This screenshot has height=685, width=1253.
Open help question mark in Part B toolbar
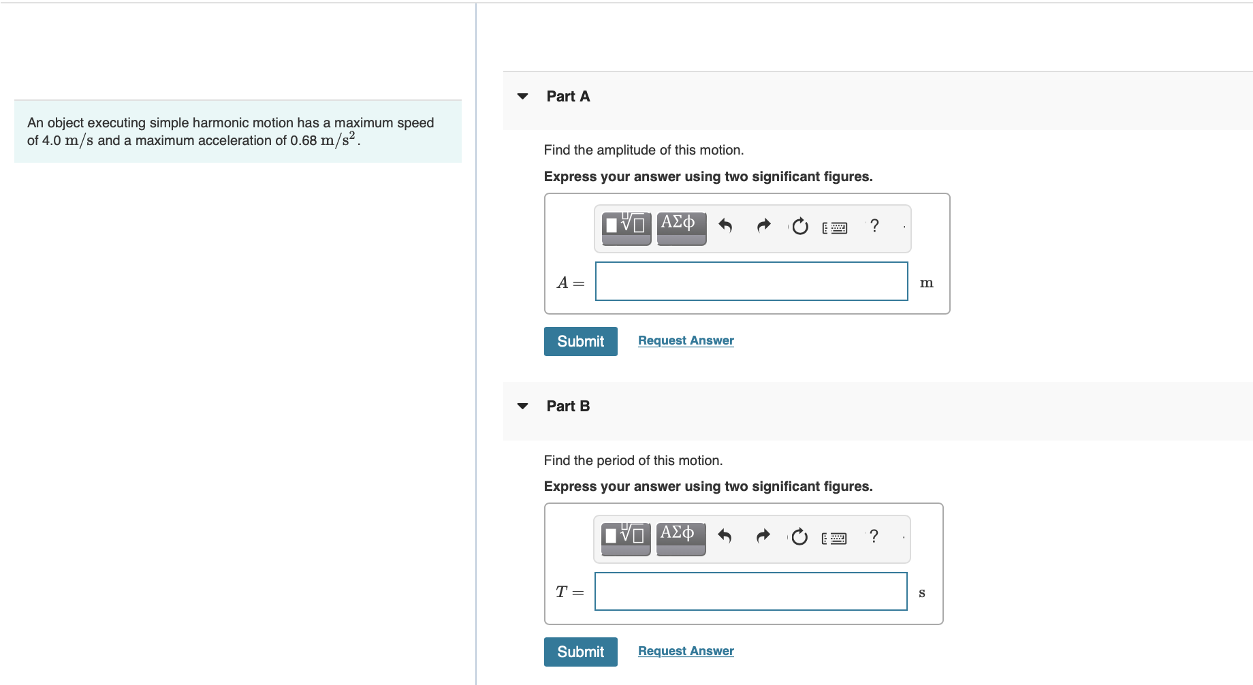874,536
